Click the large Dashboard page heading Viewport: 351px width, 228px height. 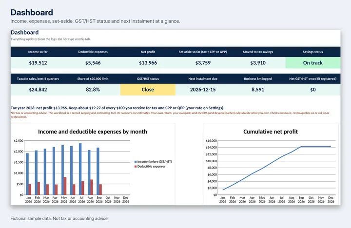(x=32, y=12)
